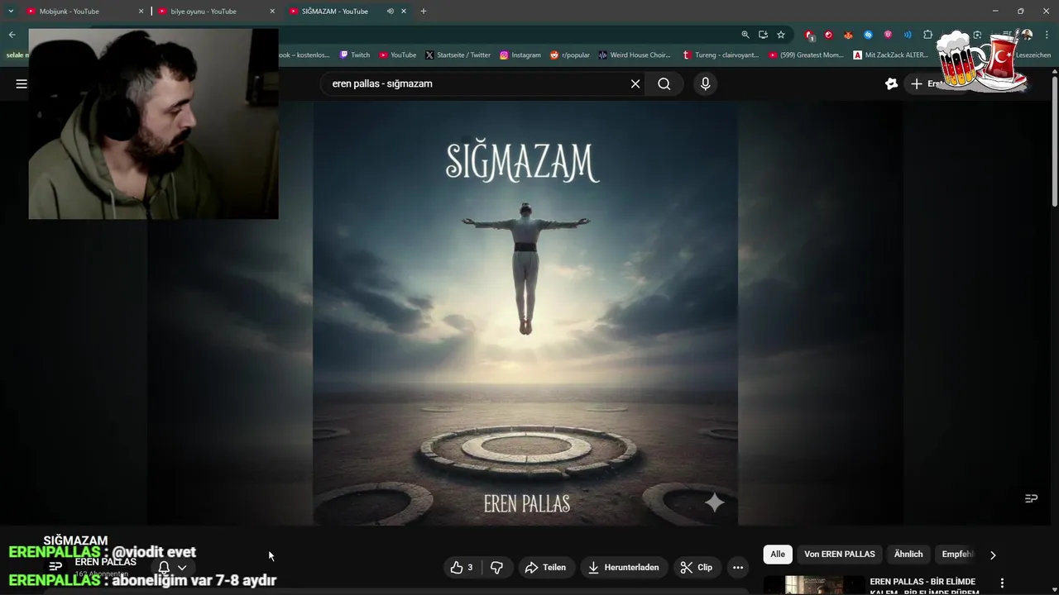Select the Alle filter chip
Screen dimensions: 1059x595
pos(778,555)
